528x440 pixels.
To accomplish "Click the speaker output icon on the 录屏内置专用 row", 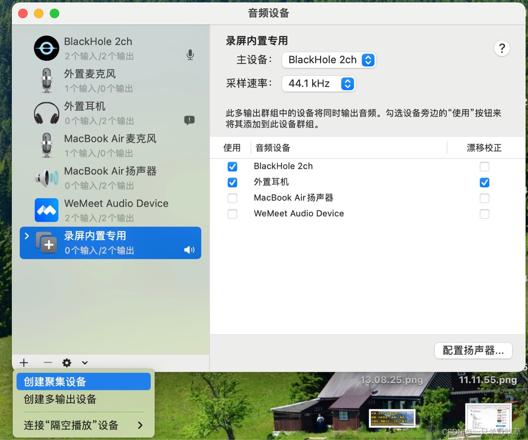I will point(189,250).
